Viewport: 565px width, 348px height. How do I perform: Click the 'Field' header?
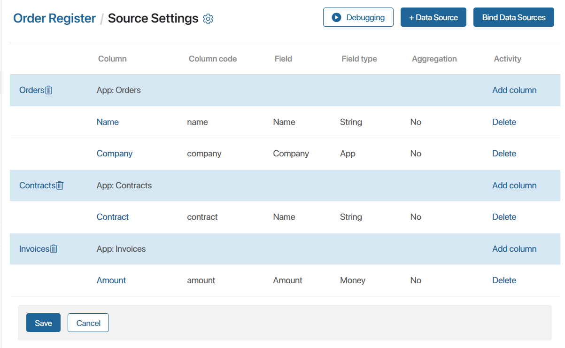(283, 59)
